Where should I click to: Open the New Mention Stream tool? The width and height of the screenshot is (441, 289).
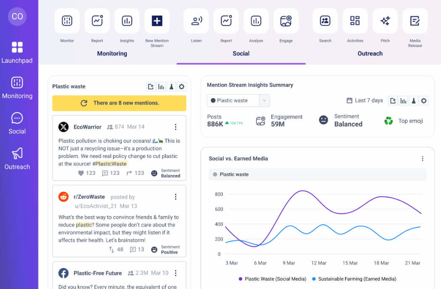tap(157, 20)
